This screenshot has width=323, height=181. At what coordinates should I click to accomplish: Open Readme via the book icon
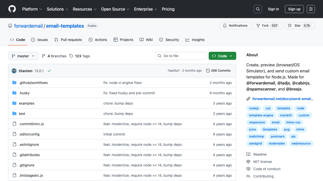pos(249,154)
